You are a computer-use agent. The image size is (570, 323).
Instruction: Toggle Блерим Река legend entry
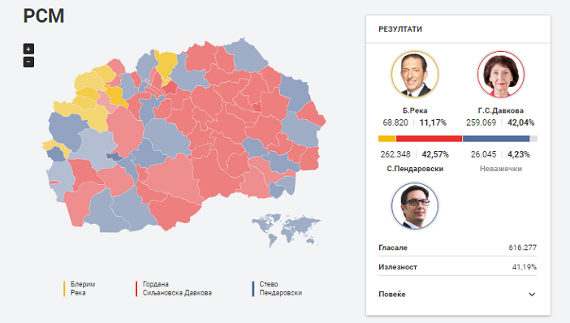(80, 288)
